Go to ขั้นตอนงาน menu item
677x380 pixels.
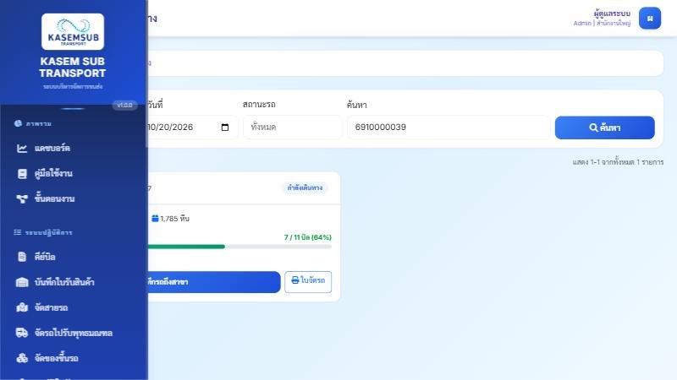pyautogui.click(x=74, y=198)
